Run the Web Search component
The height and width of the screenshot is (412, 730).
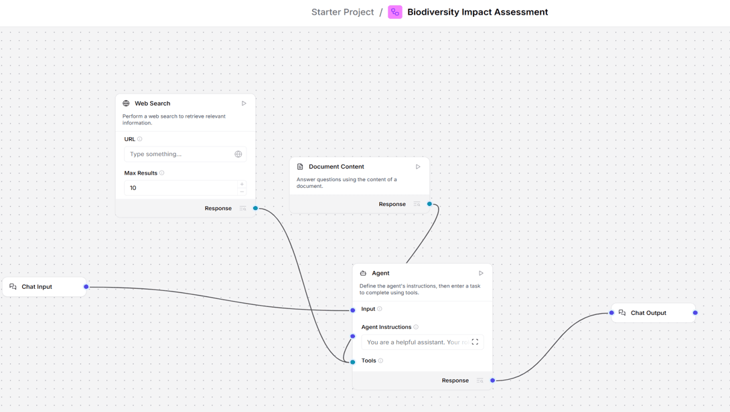pos(244,103)
